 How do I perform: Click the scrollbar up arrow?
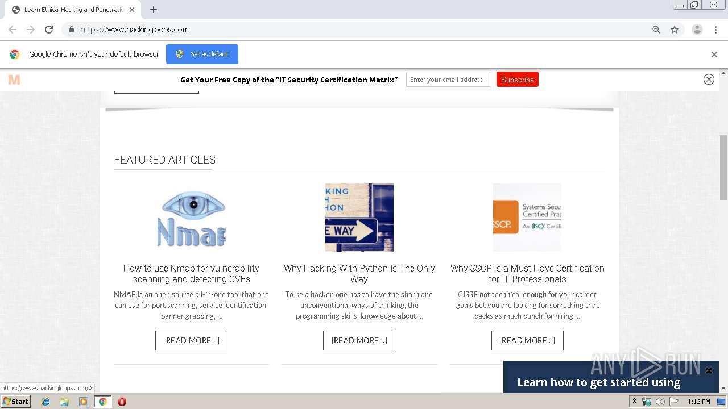pos(723,73)
